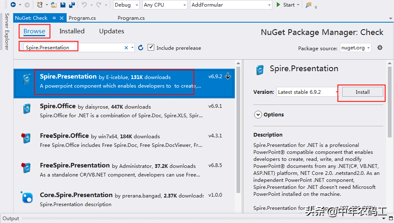Click the Spire.Presentation icon in details pane
394x223 pixels.
coord(260,70)
